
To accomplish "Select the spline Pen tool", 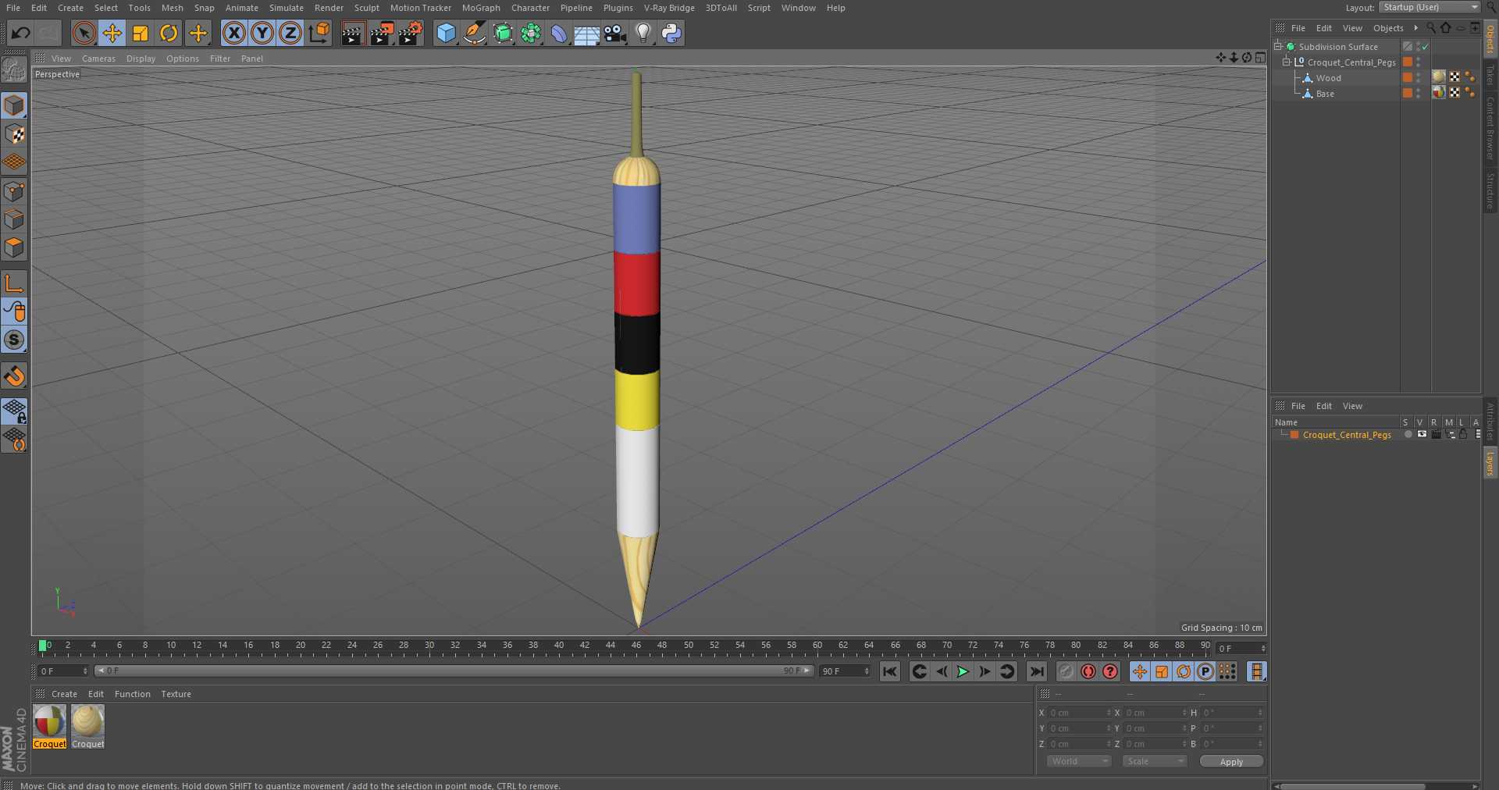I will pos(474,33).
